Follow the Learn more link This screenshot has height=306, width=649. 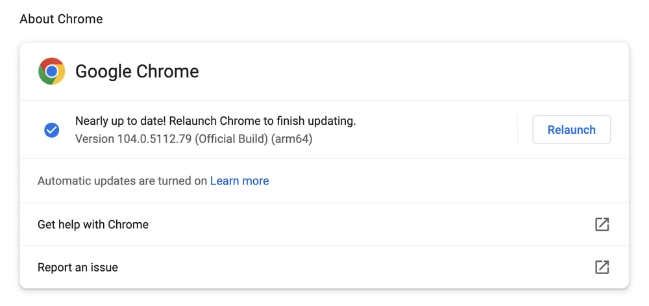239,181
